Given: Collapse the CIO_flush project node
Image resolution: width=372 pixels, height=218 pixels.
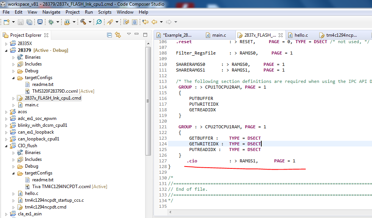Looking at the screenshot, I should click(6, 146).
